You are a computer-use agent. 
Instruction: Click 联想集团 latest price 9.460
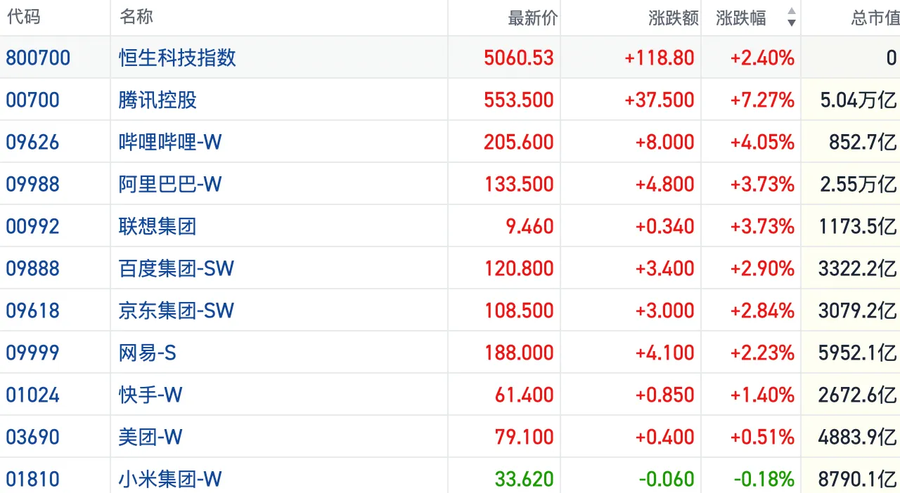click(525, 226)
